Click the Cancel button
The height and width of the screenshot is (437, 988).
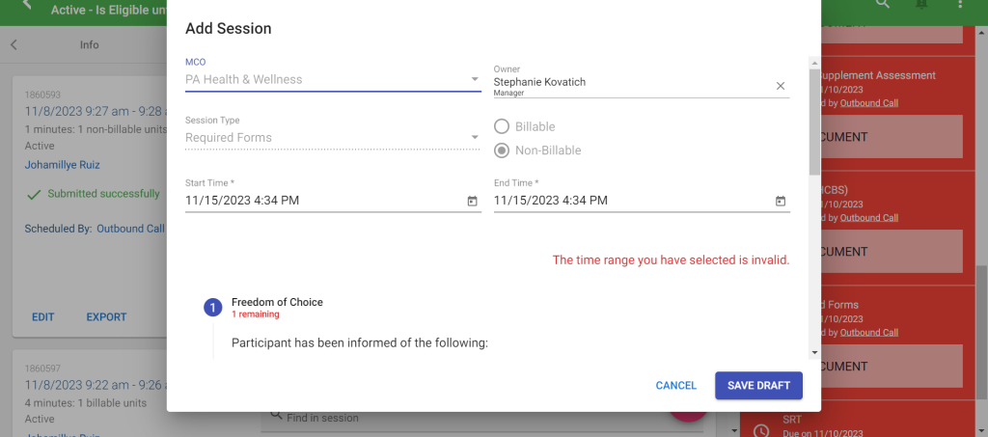point(675,385)
